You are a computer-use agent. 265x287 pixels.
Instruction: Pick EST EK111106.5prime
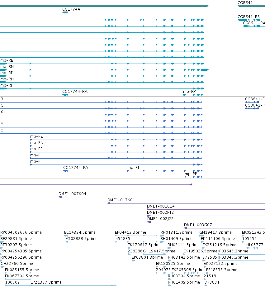(218, 239)
